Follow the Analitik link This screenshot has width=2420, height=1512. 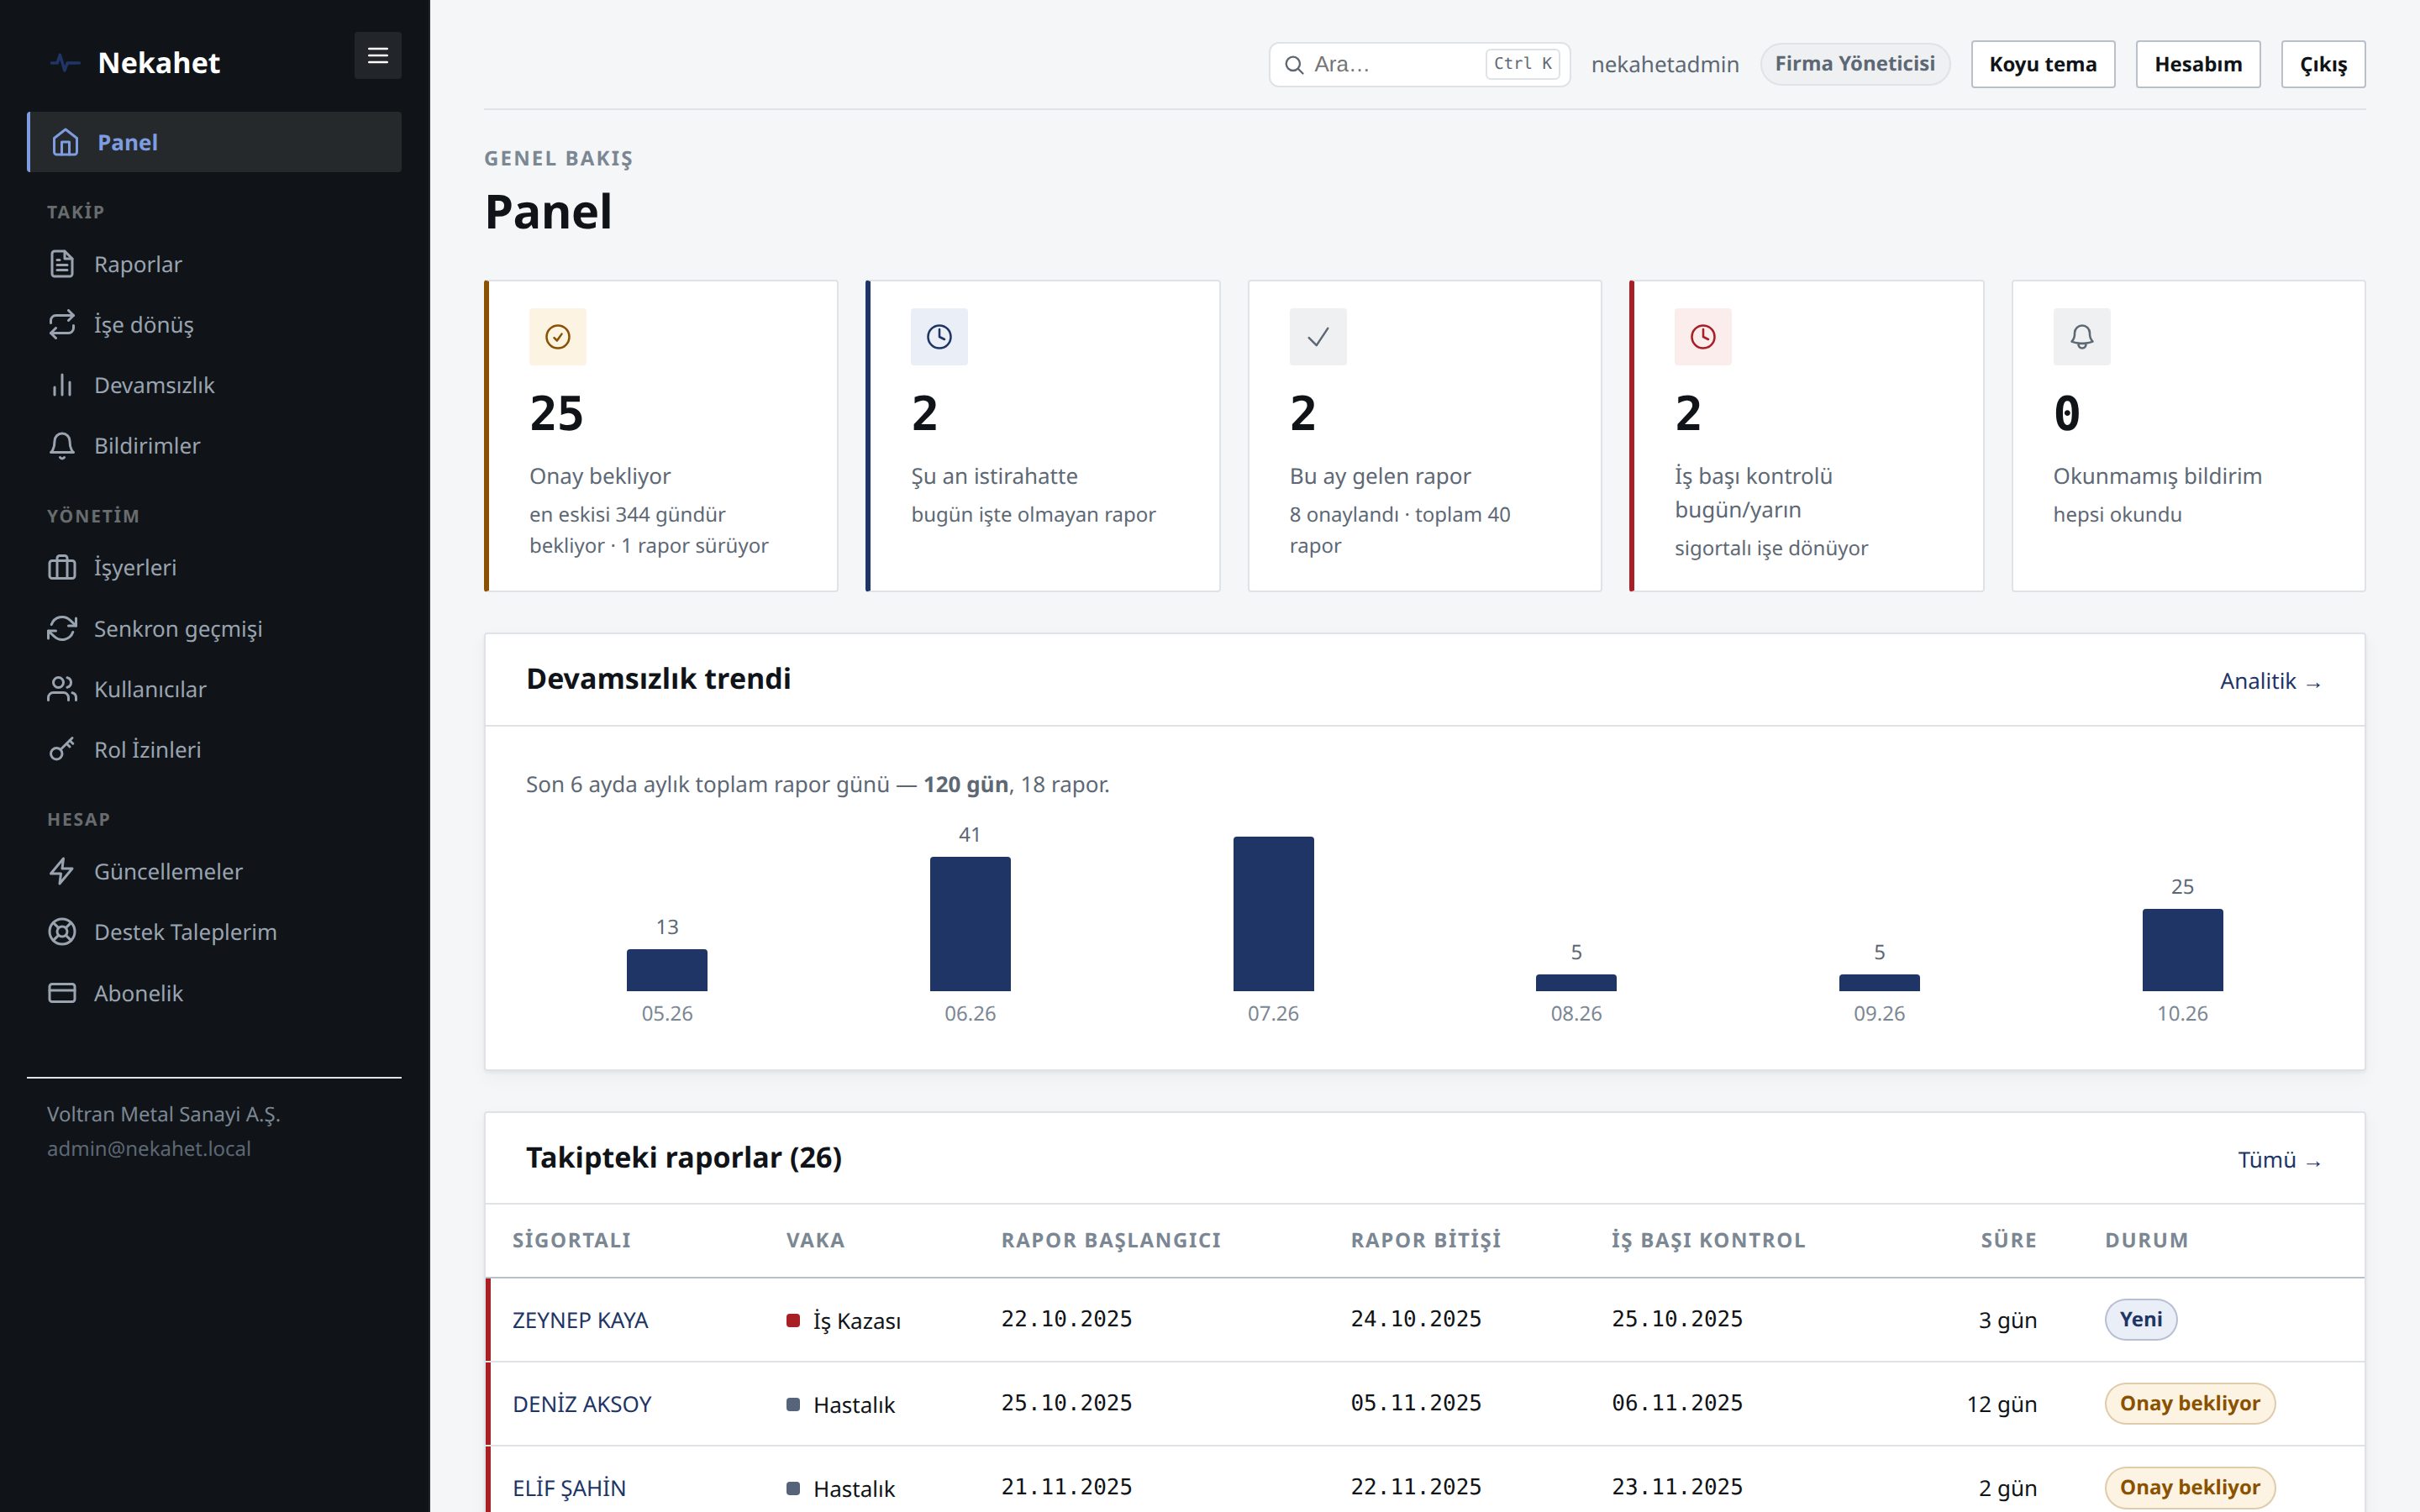(x=2270, y=681)
